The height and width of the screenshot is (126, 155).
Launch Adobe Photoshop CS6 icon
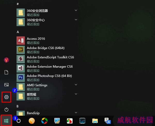(x=21, y=78)
